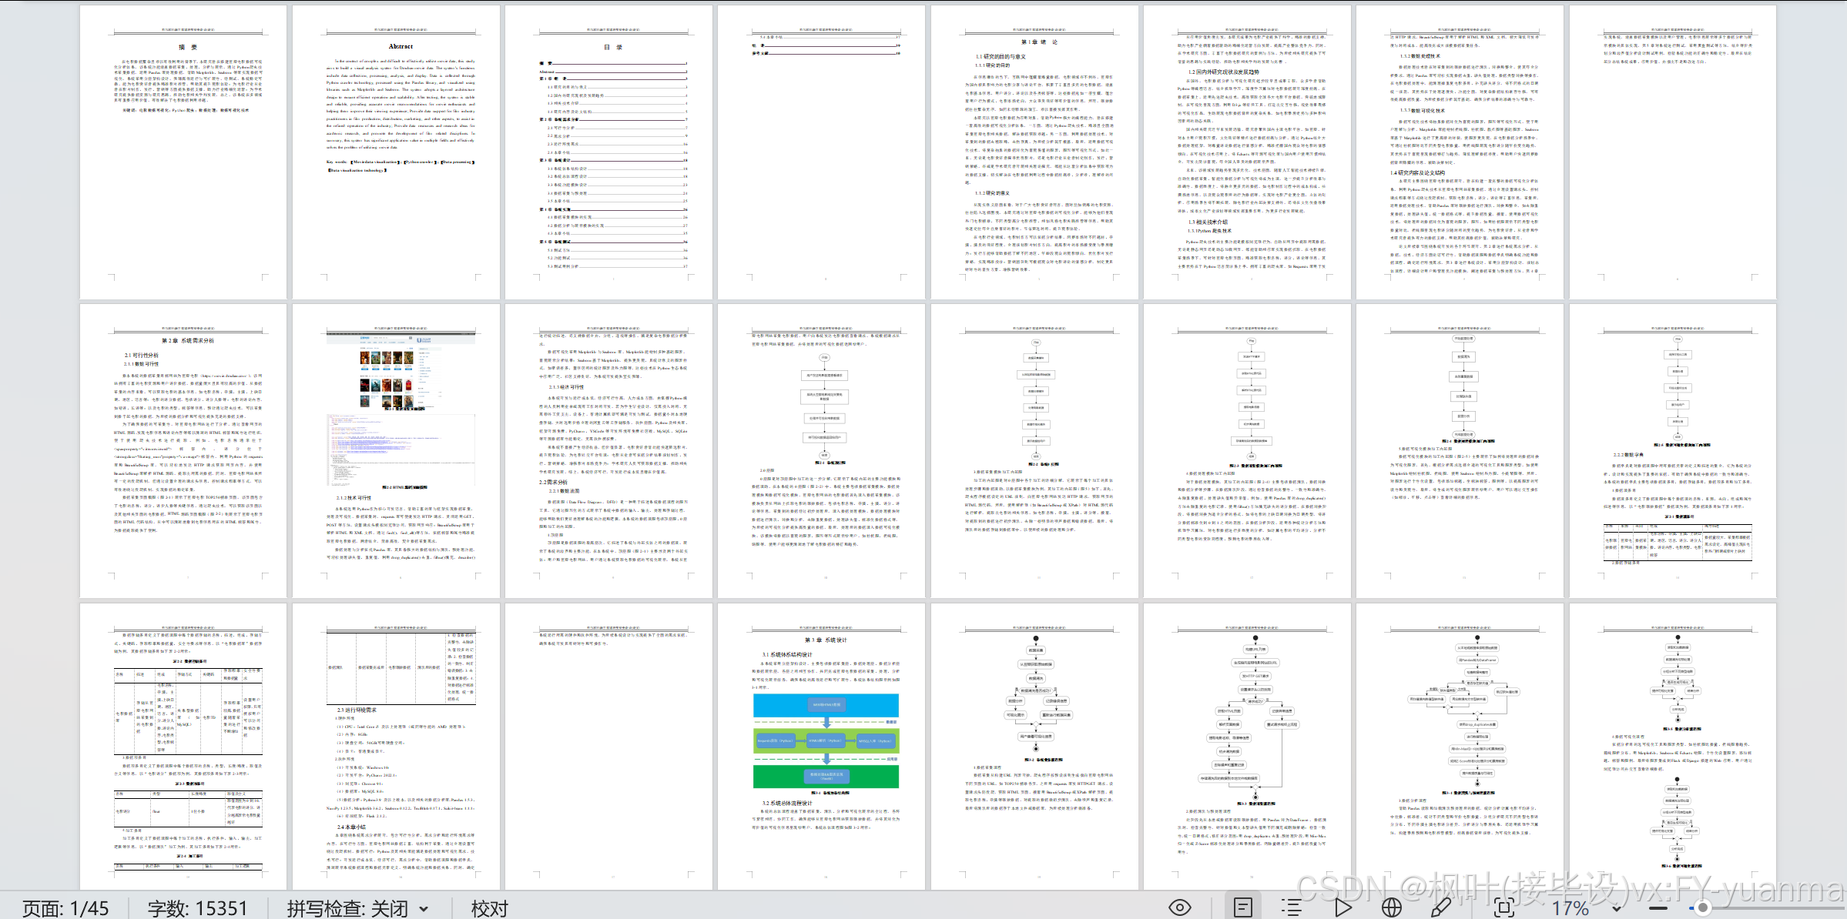The height and width of the screenshot is (919, 1847).
Task: Click 校对 proofreading button
Action: pyautogui.click(x=489, y=909)
